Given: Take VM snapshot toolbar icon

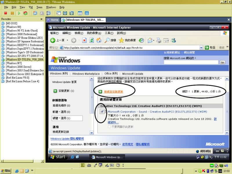Looking at the screenshot, I should point(35,13).
